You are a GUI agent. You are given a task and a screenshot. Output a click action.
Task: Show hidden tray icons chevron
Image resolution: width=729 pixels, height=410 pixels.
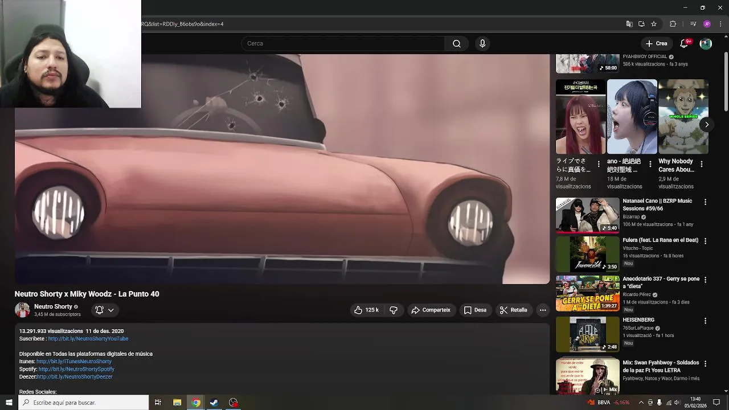click(641, 403)
